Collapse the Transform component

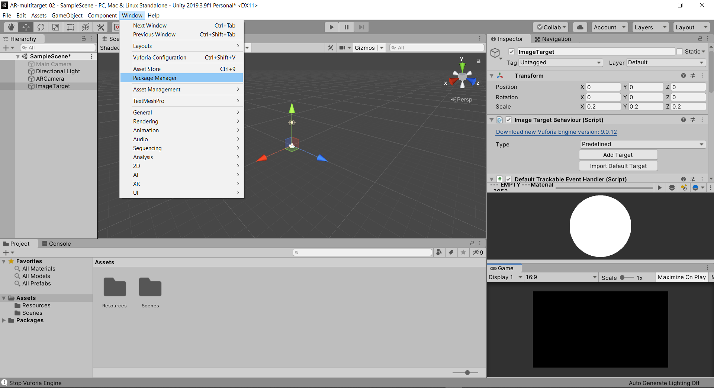click(492, 76)
